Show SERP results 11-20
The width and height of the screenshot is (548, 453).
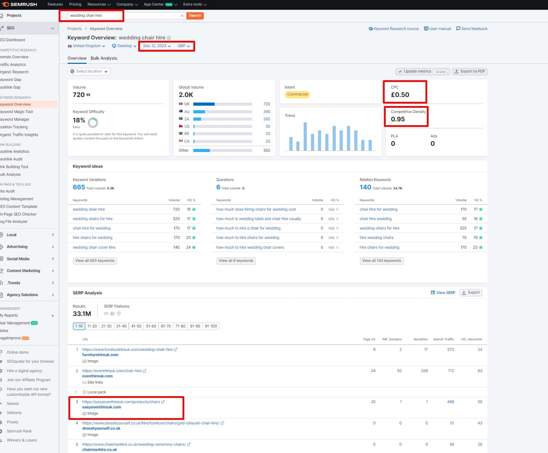(92, 326)
